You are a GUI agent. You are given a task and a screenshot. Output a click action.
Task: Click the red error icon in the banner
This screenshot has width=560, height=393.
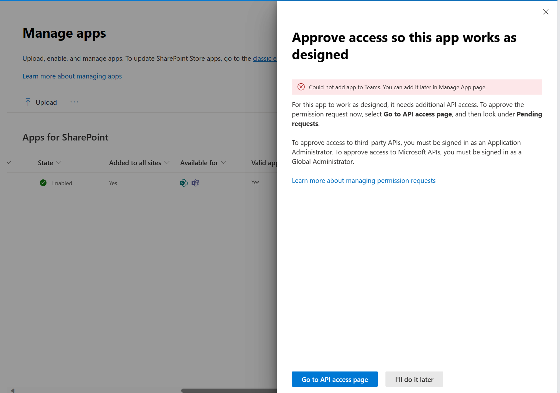click(301, 87)
